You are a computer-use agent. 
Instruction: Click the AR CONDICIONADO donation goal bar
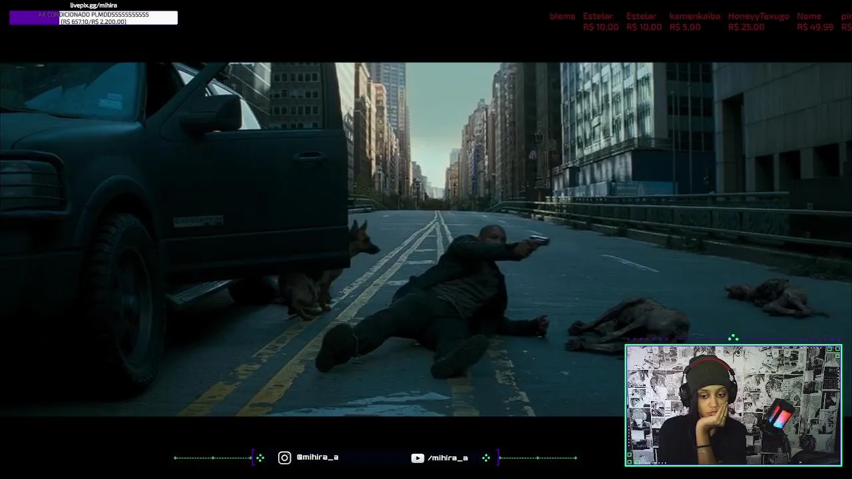[93, 18]
